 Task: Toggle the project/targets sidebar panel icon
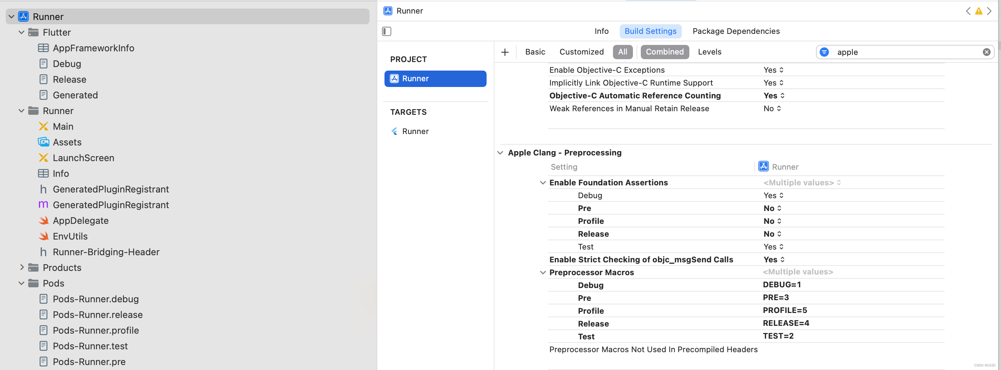tap(387, 31)
